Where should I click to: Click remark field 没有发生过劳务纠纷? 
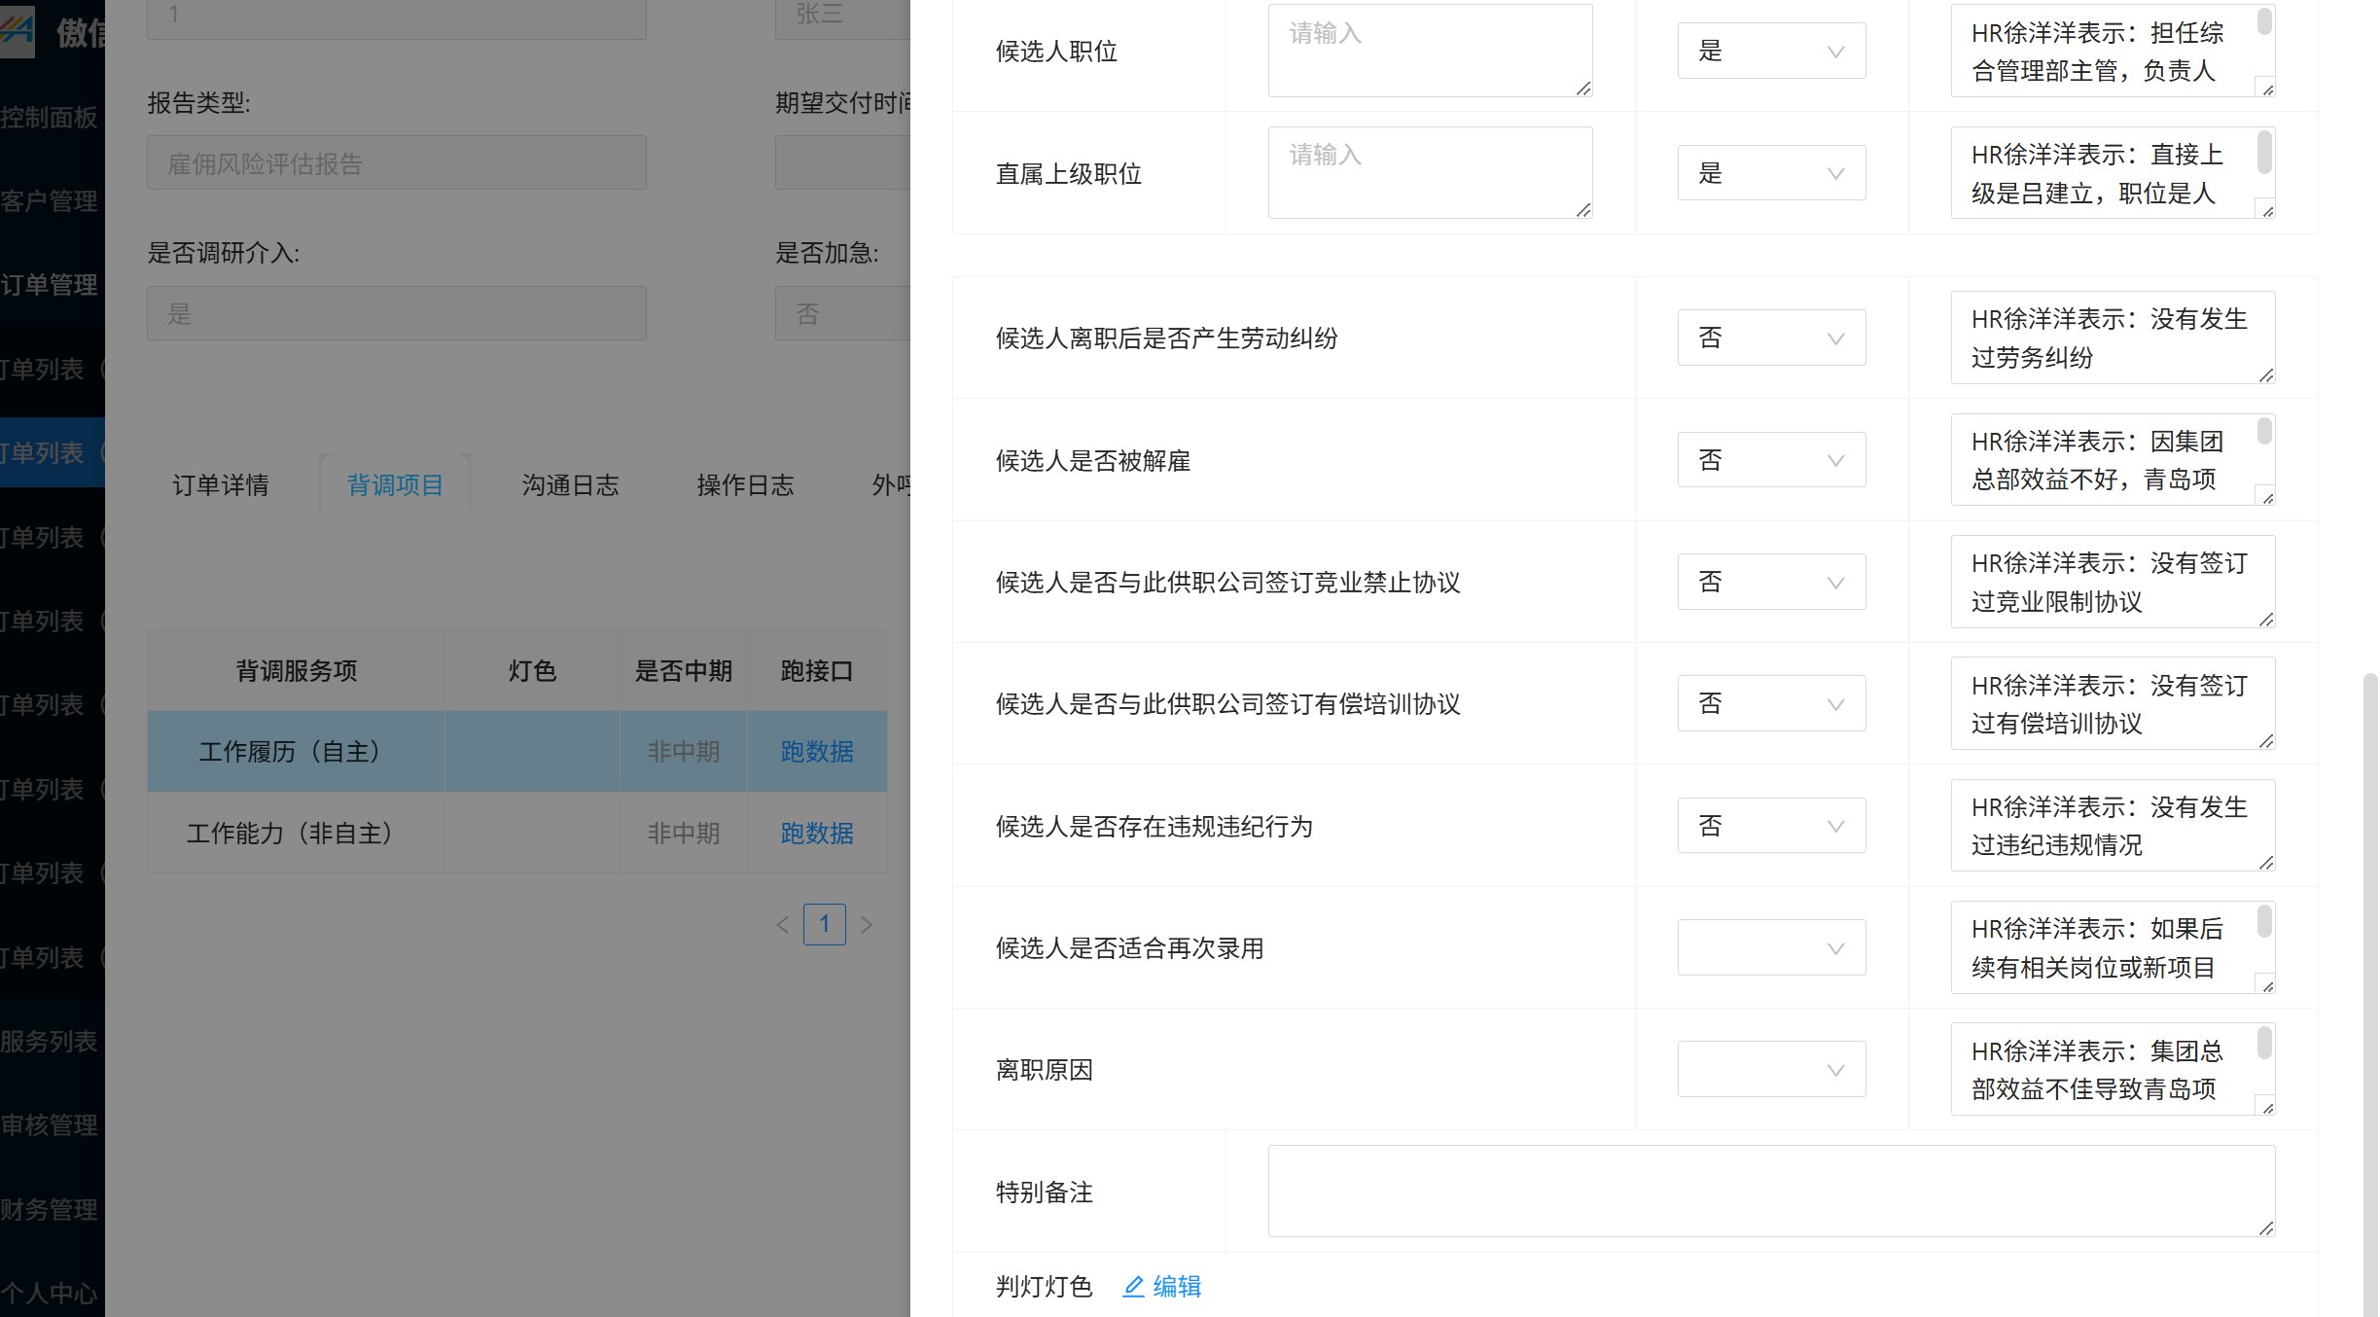[x=2113, y=338]
